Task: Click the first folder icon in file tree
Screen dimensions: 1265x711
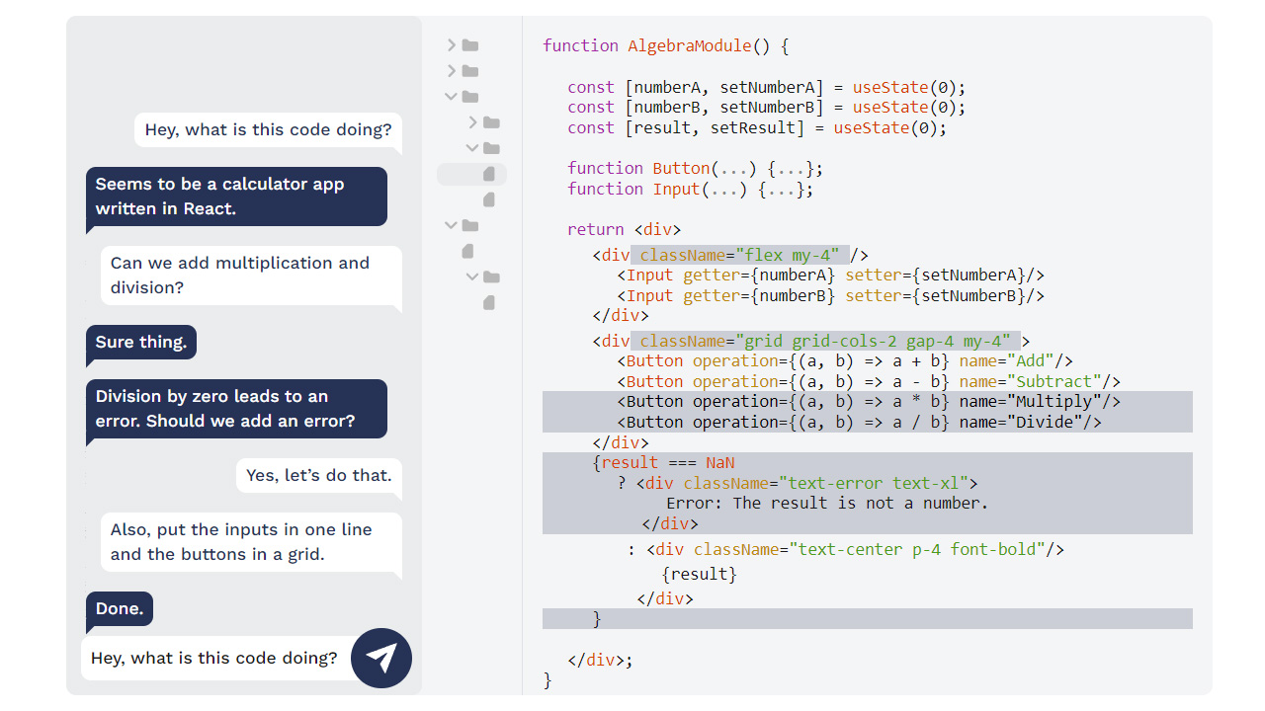Action: pos(470,45)
